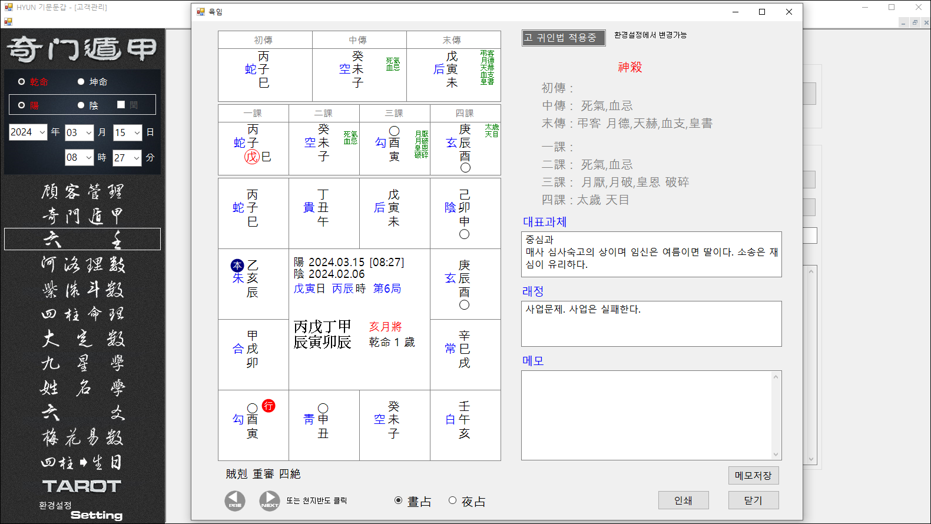Click the circled 戊 in 一課 cell

click(252, 157)
